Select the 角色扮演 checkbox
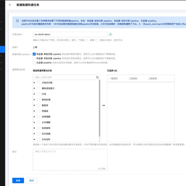This screenshot has height=186, width=186. (x=39, y=100)
